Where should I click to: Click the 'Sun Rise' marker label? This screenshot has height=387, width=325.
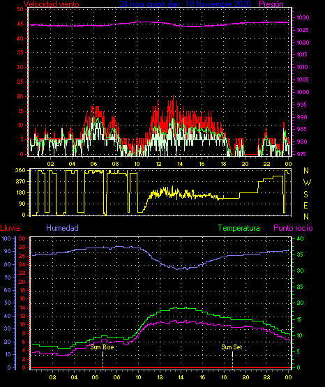click(102, 347)
